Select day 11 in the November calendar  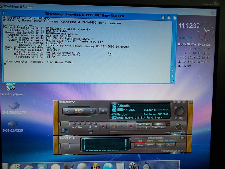click(199, 53)
